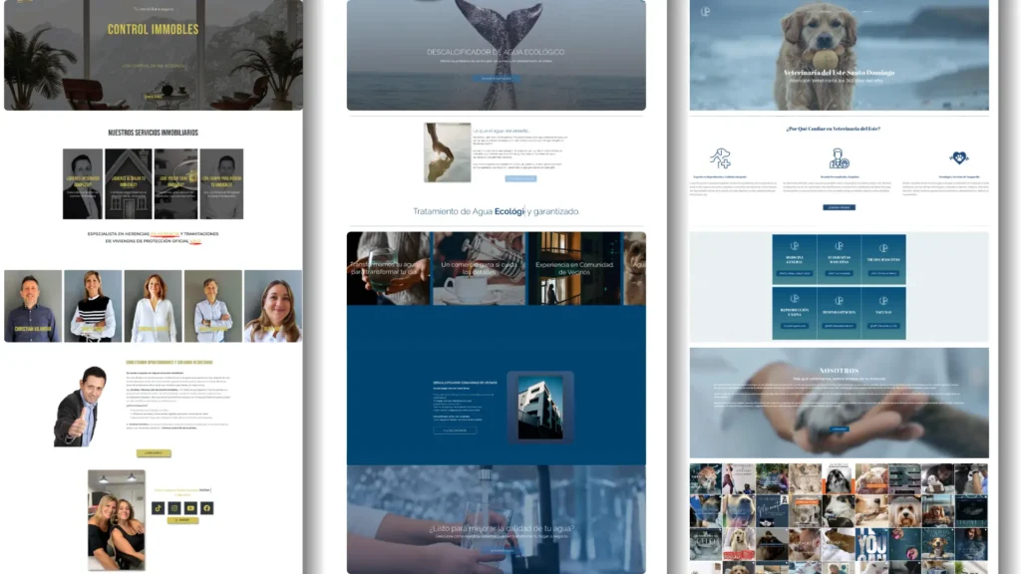Image resolution: width=1021 pixels, height=574 pixels.
Task: Open the TikTok social icon
Action: coord(158,508)
